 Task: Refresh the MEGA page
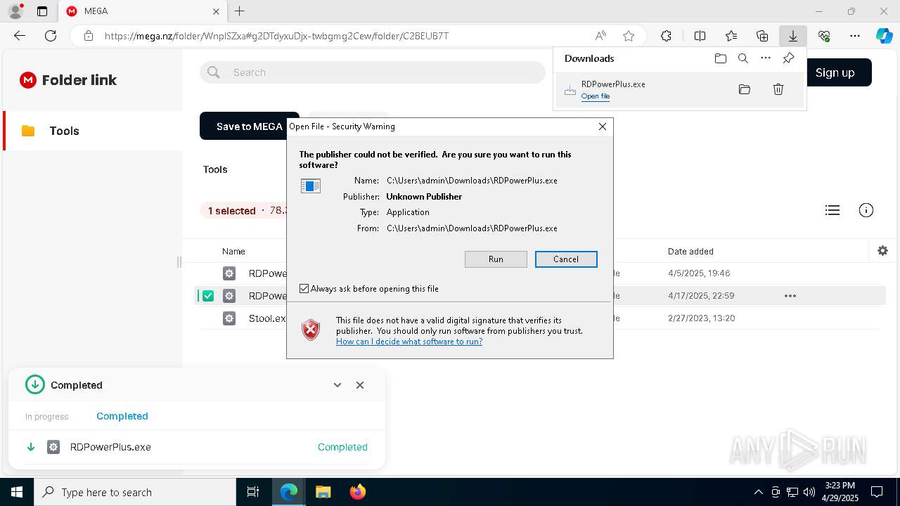tap(51, 36)
